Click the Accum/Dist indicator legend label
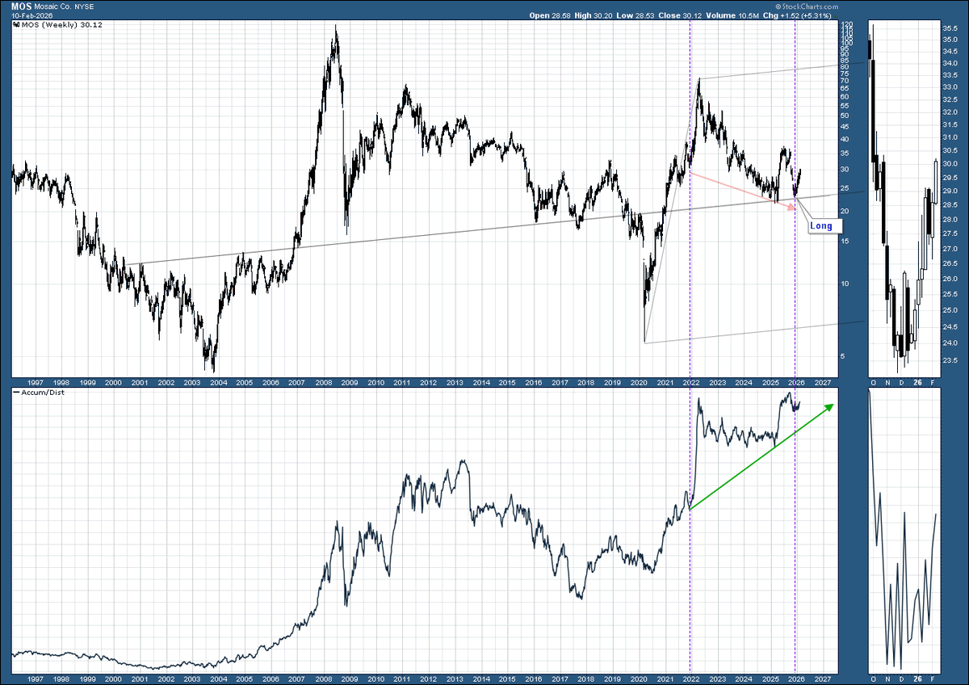Image resolution: width=969 pixels, height=685 pixels. (39, 391)
